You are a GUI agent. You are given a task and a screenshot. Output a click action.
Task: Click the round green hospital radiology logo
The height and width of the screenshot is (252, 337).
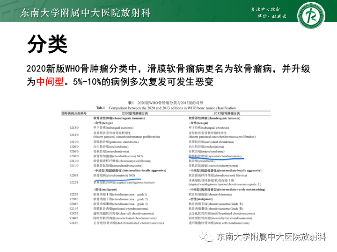[x=311, y=15]
